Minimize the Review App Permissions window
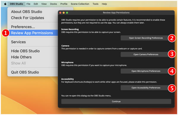178x115 pixels. (x=64, y=13)
